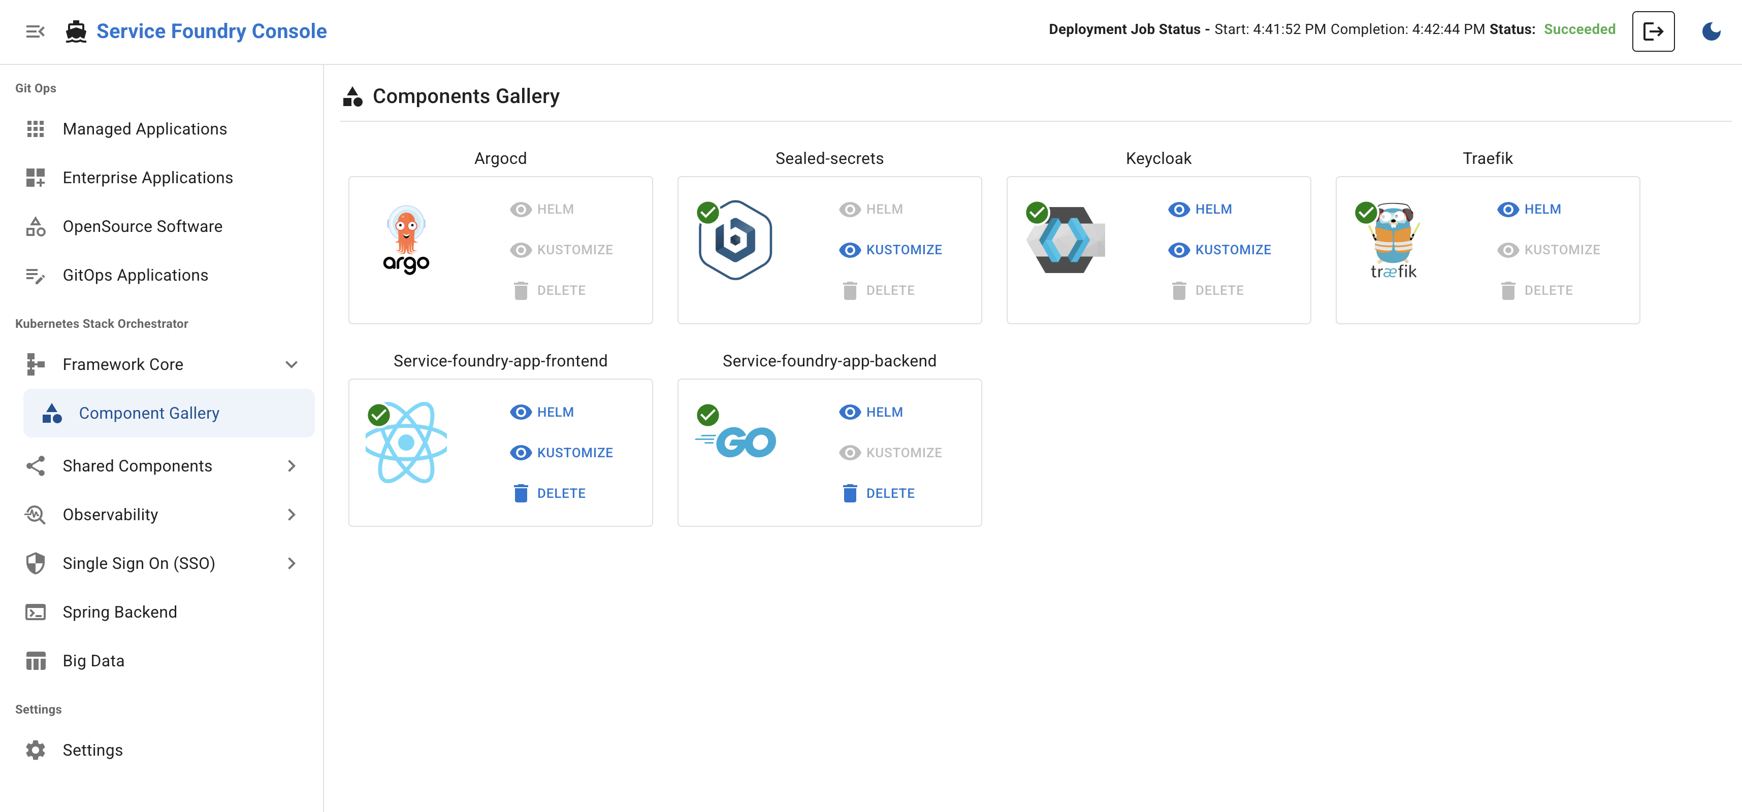Click the OpenSource Software shapes icon

point(35,226)
